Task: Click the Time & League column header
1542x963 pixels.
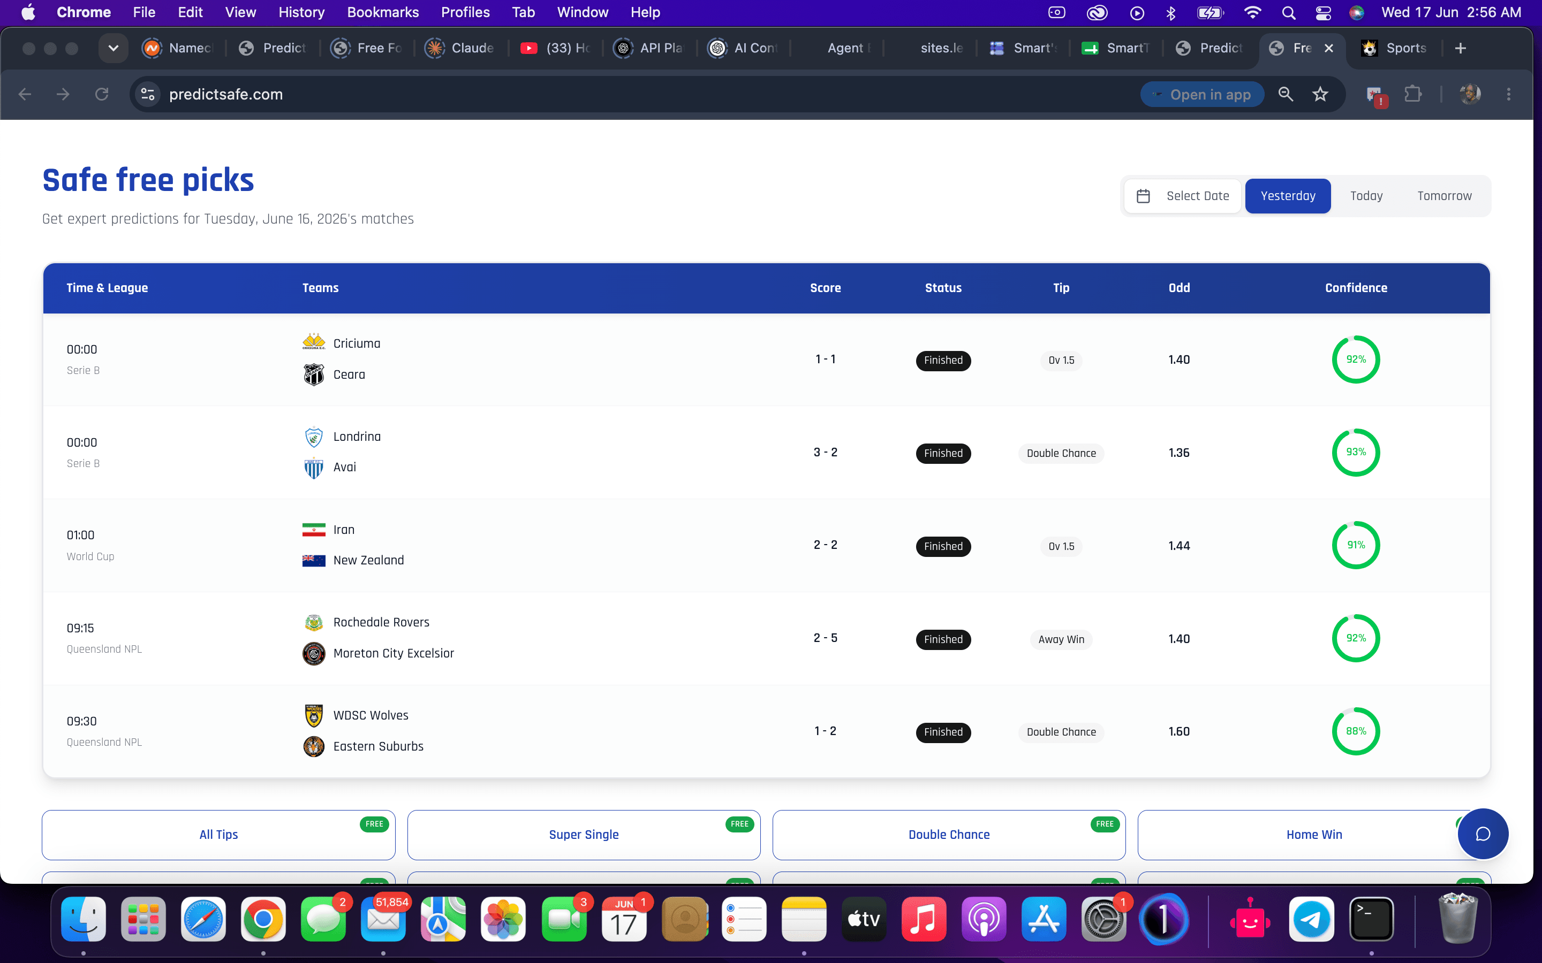Action: click(x=107, y=288)
